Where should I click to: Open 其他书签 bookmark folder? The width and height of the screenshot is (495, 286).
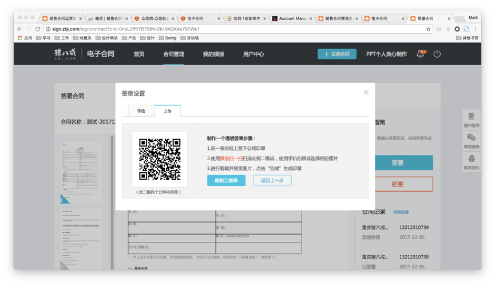(467, 38)
